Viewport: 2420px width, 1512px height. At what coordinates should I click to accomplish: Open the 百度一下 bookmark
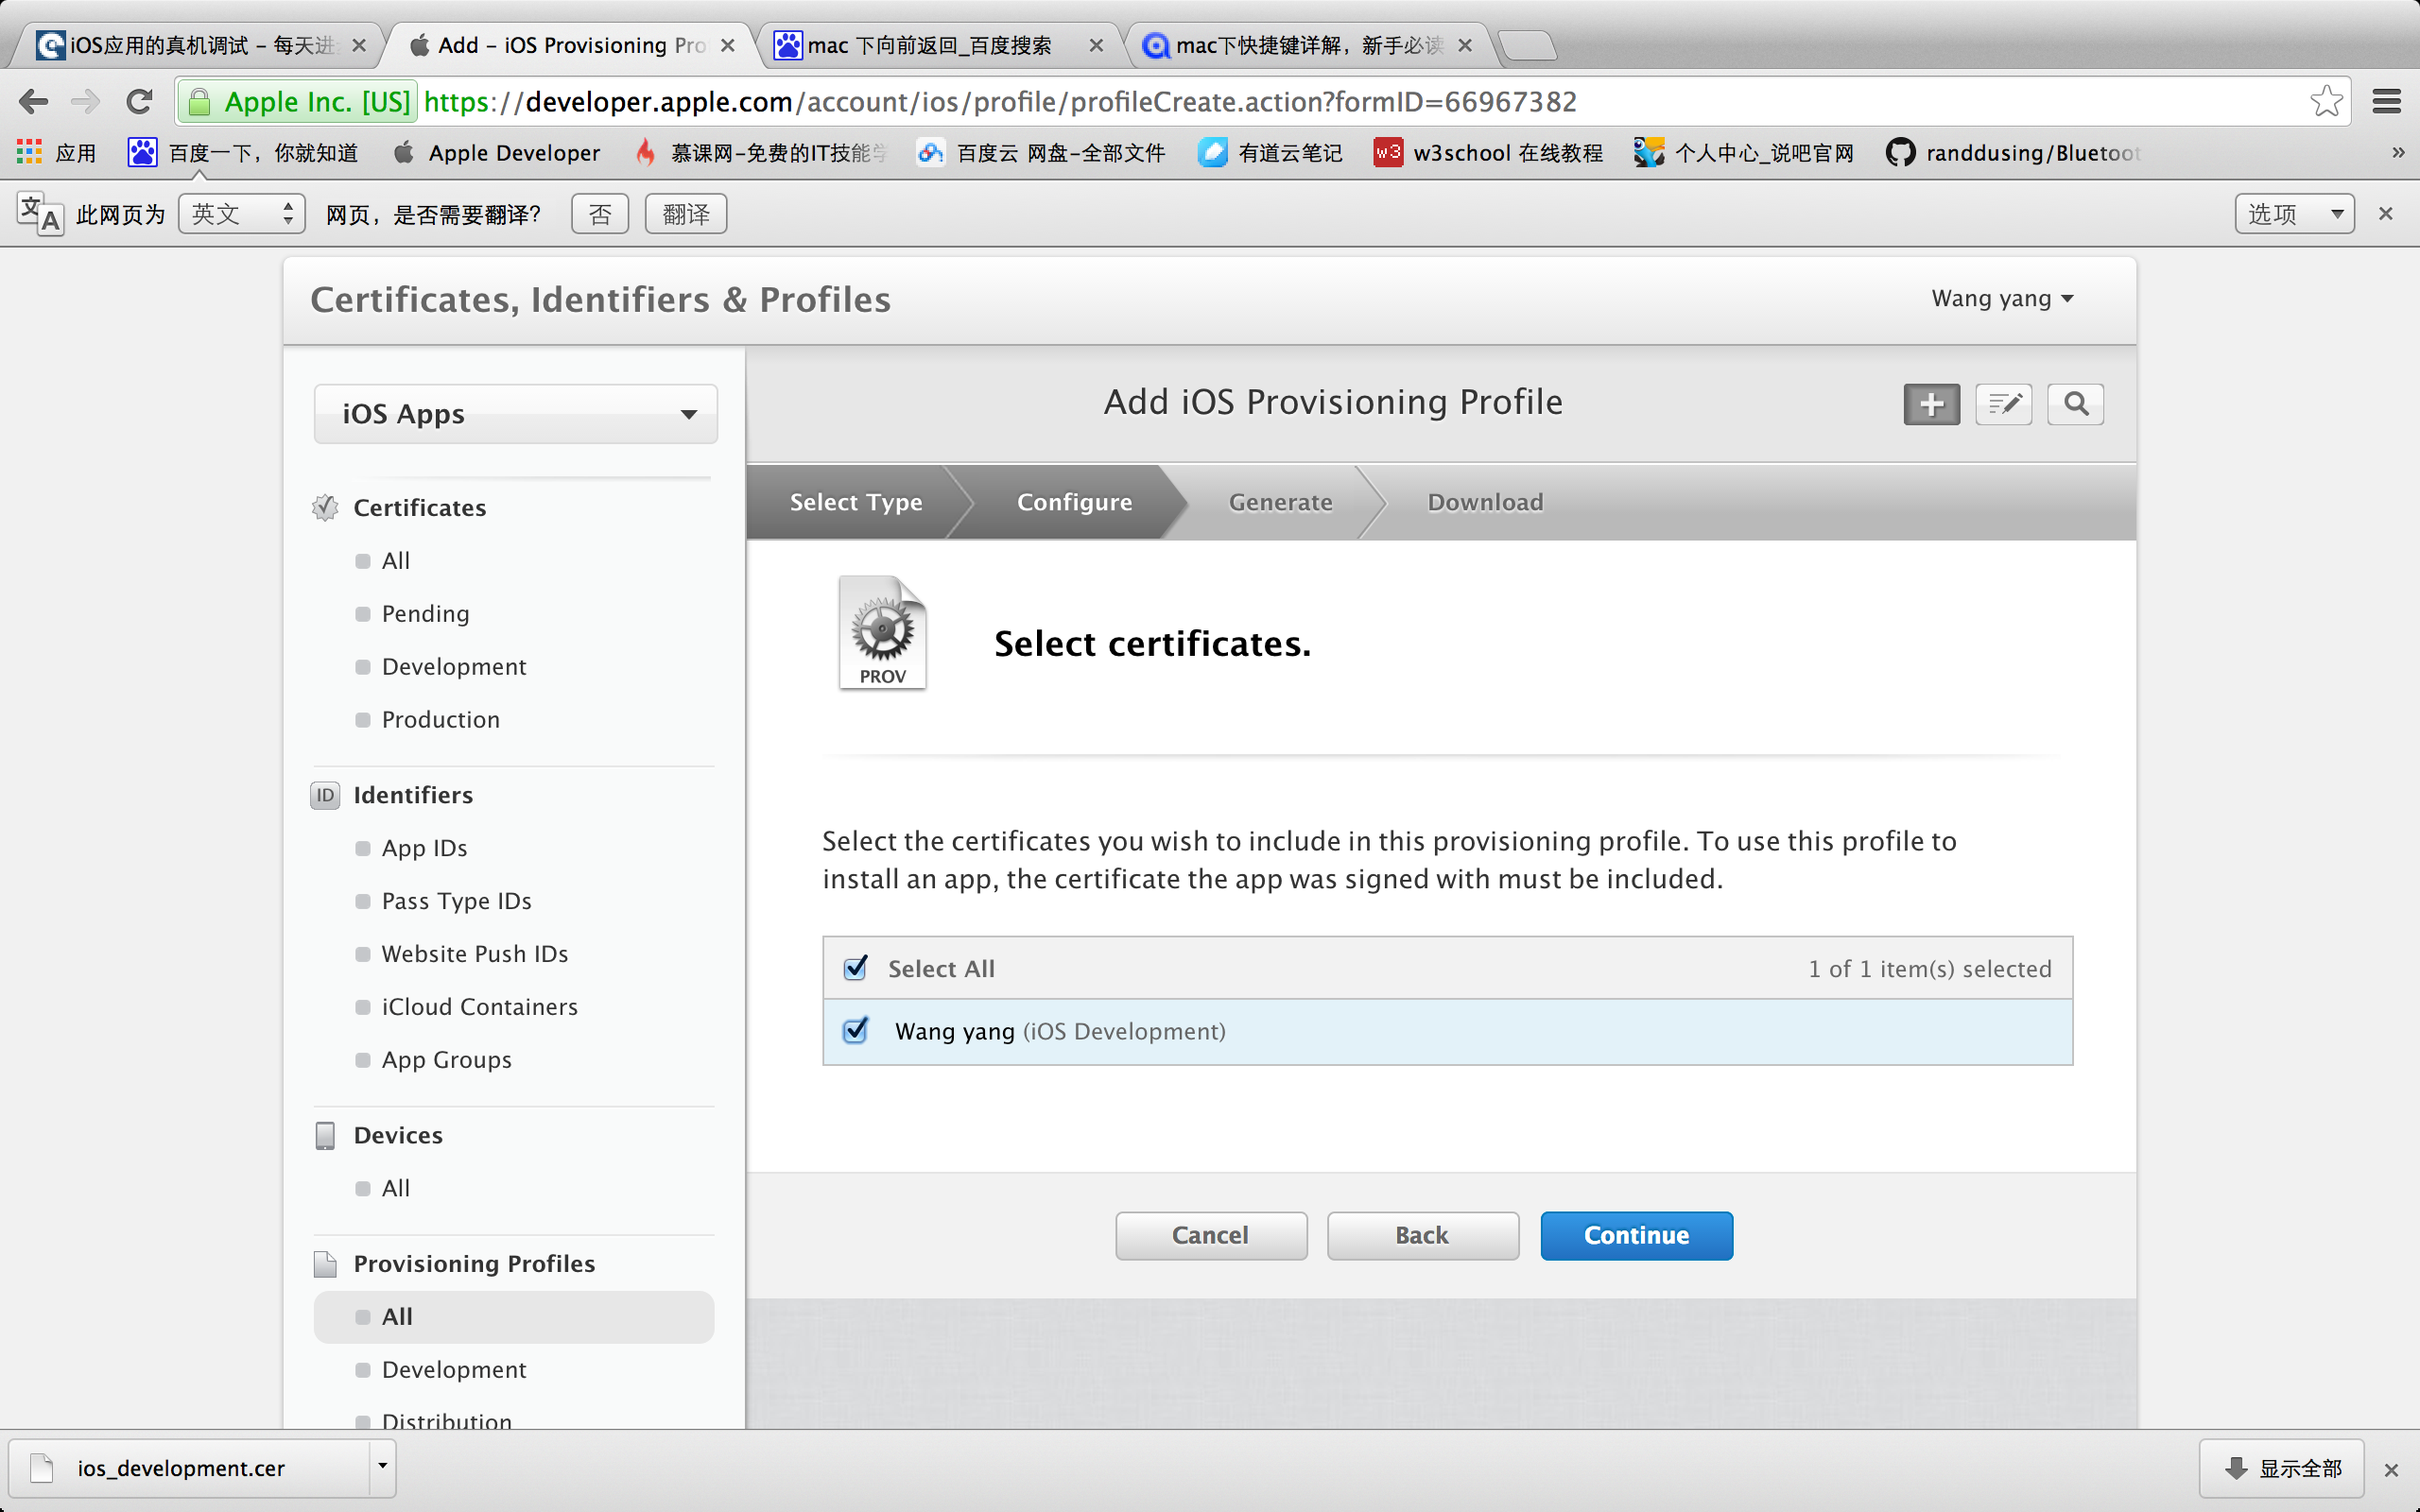pos(243,153)
